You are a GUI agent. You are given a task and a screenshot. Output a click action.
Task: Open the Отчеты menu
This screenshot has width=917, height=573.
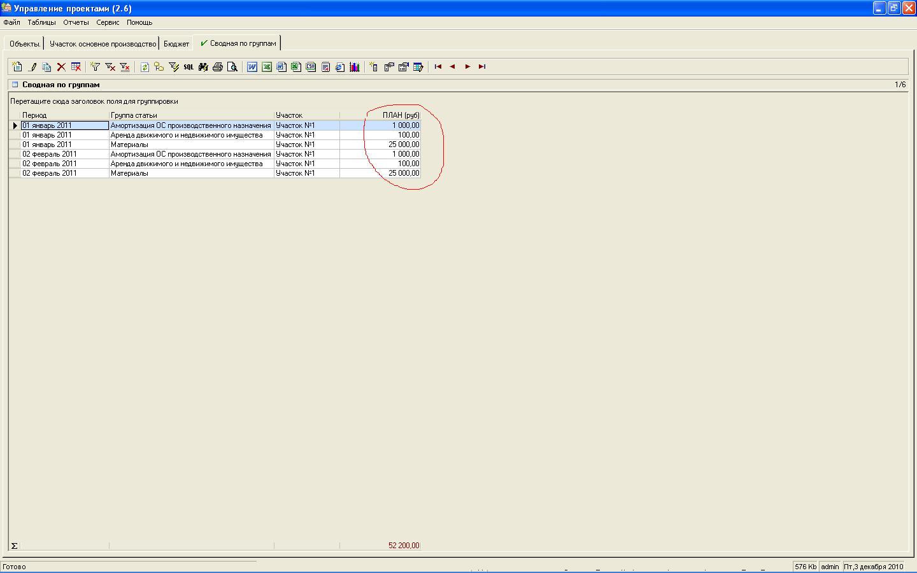click(x=76, y=22)
